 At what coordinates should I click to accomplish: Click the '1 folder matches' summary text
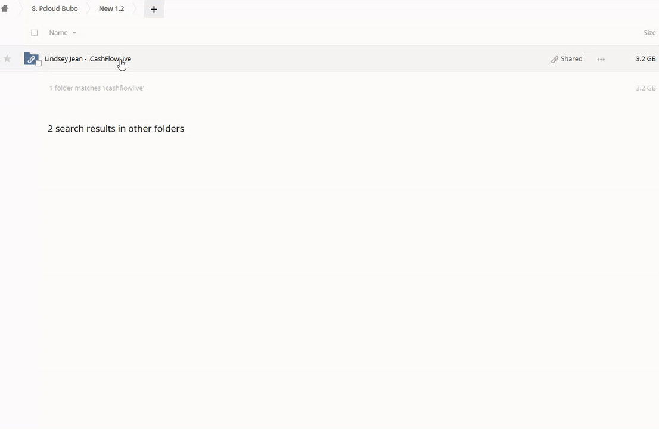(x=97, y=88)
